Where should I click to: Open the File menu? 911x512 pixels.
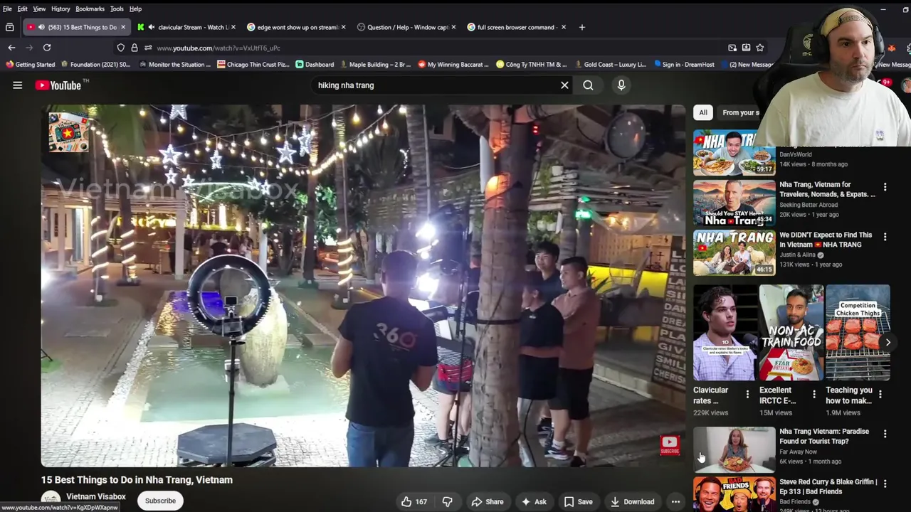7,9
